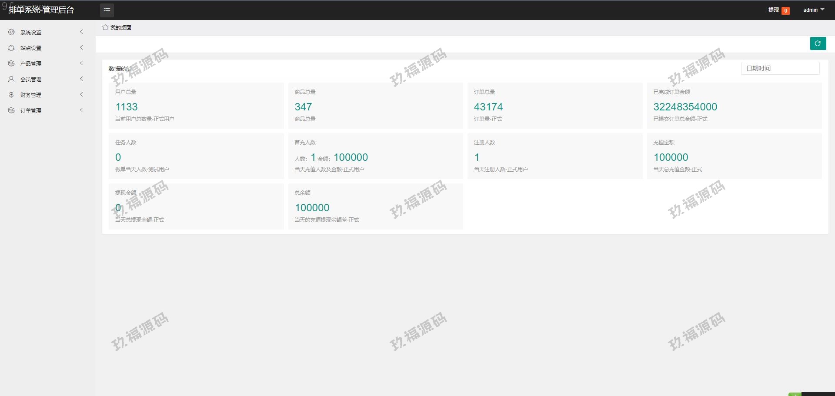Screen dimensions: 835x396
Task: Click the icon beside 站点设置
Action: (x=11, y=48)
